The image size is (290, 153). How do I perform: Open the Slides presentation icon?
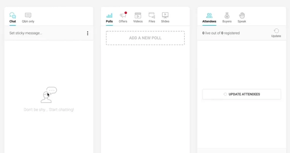pos(165,16)
